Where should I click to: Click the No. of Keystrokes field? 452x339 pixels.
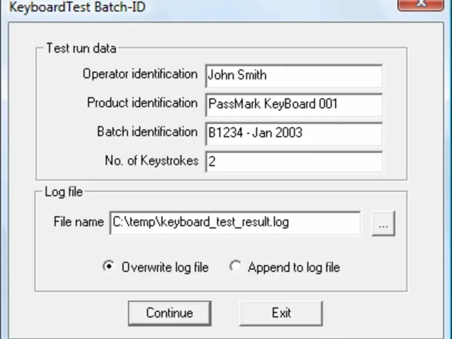(x=294, y=162)
